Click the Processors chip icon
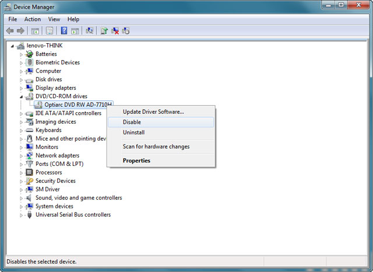 [30, 172]
